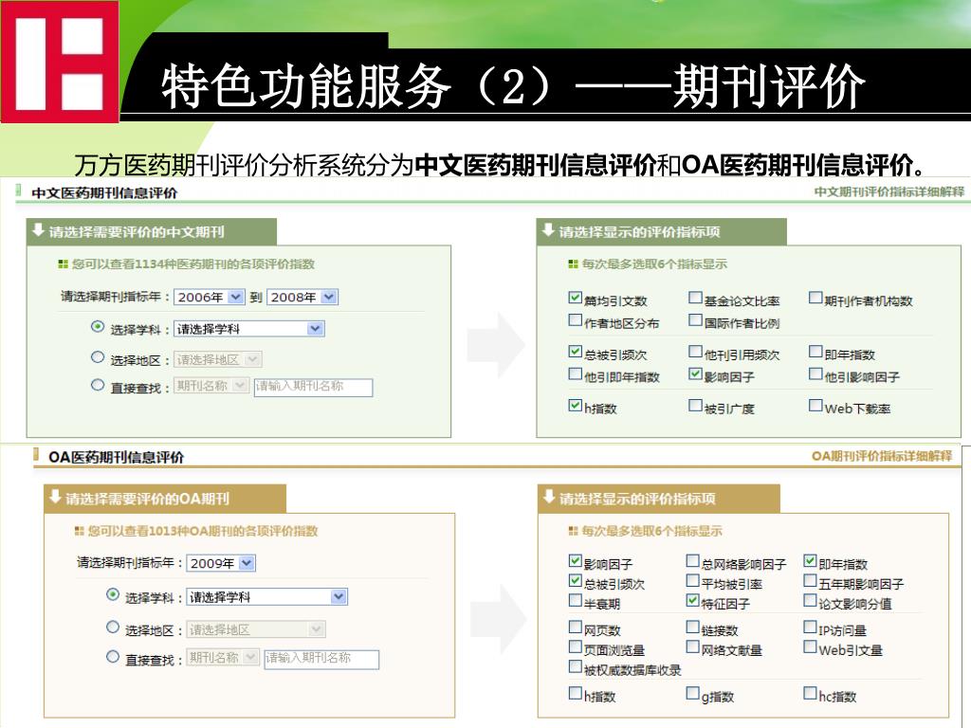
Task: Click the down arrow icon beside 请选择需要评价的OA期刊
Action: [55, 497]
